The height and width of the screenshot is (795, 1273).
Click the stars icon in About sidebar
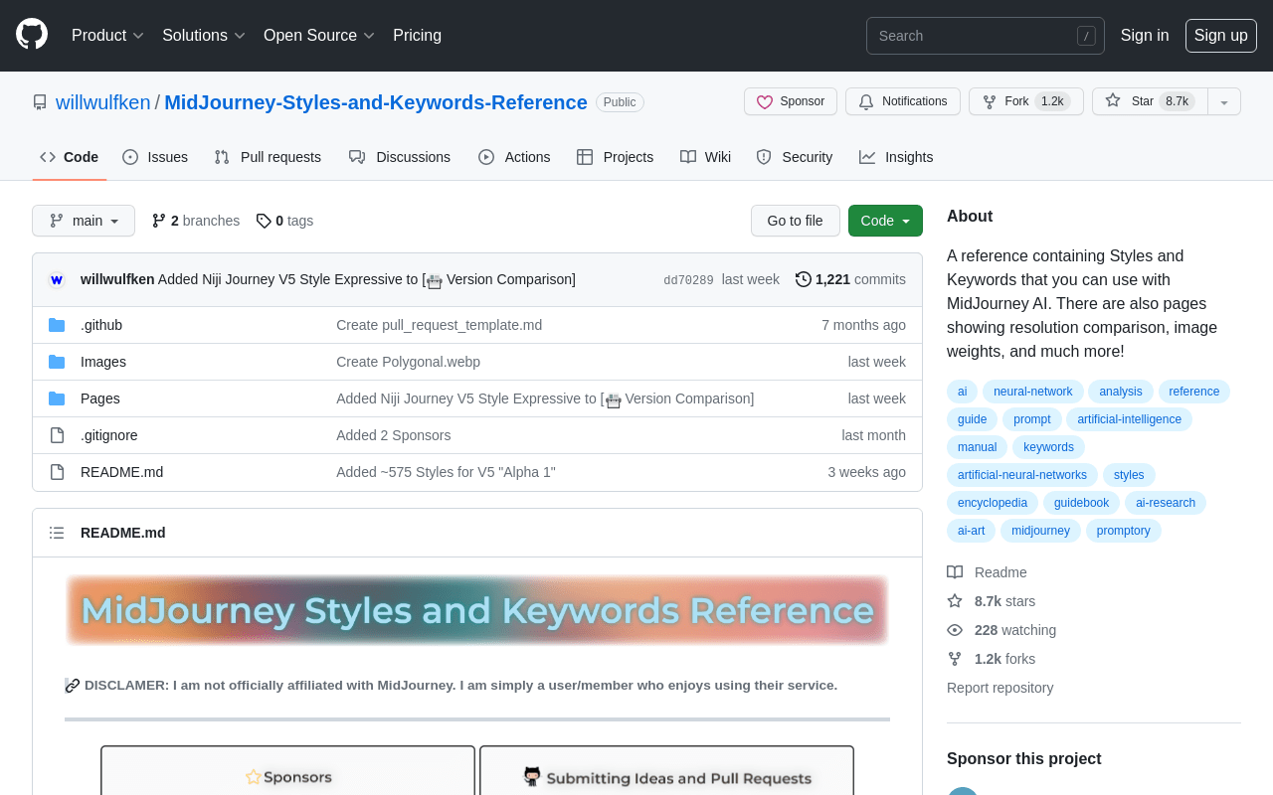coord(955,601)
